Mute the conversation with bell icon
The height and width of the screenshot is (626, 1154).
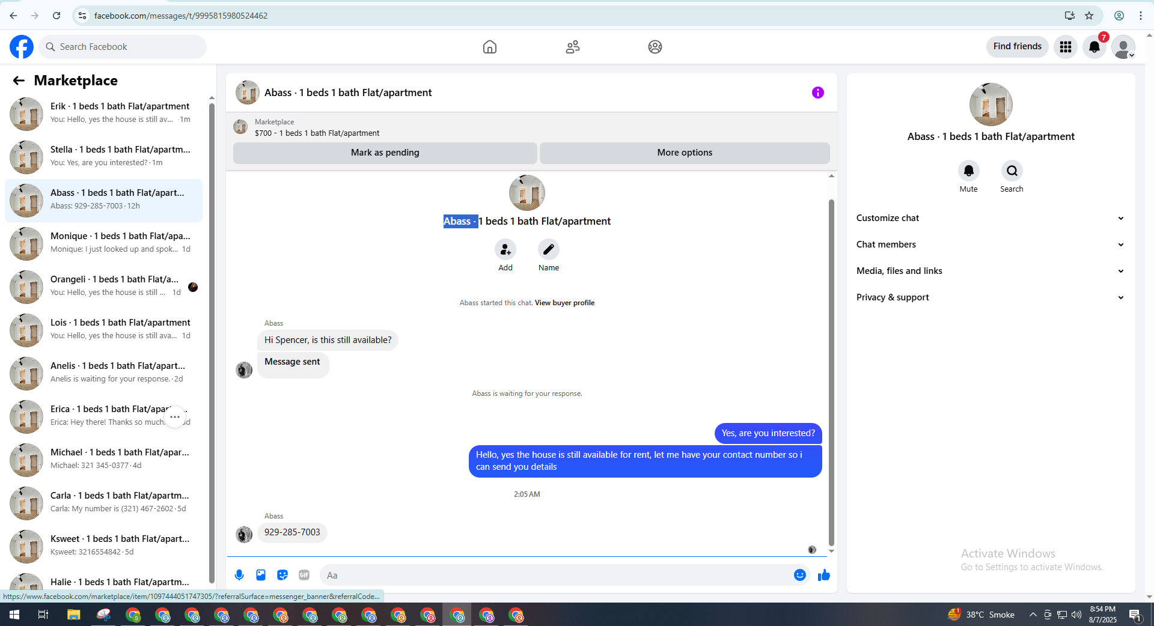[x=969, y=171]
